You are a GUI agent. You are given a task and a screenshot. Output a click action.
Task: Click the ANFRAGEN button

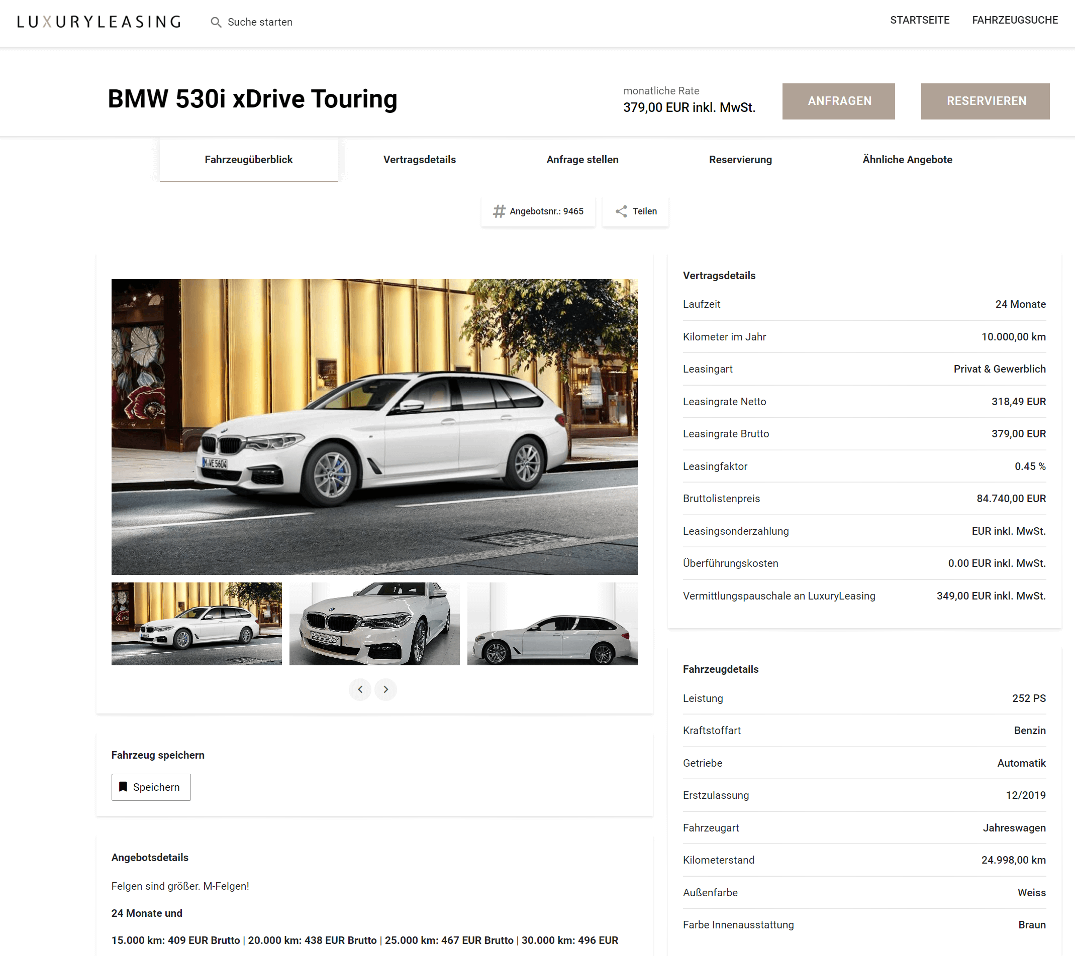[839, 101]
